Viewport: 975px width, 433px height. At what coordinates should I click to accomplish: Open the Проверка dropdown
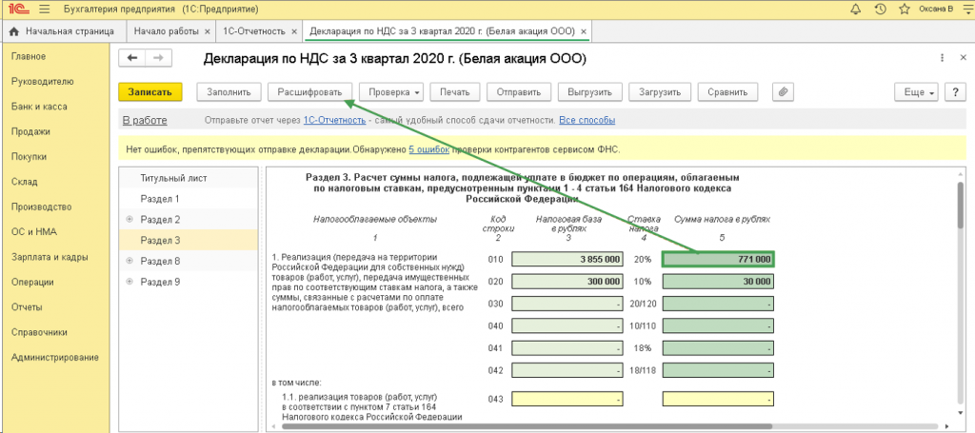click(x=391, y=92)
